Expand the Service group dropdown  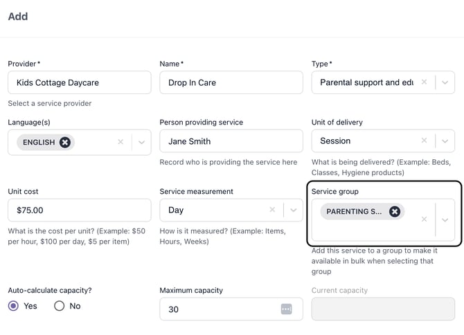coord(445,219)
